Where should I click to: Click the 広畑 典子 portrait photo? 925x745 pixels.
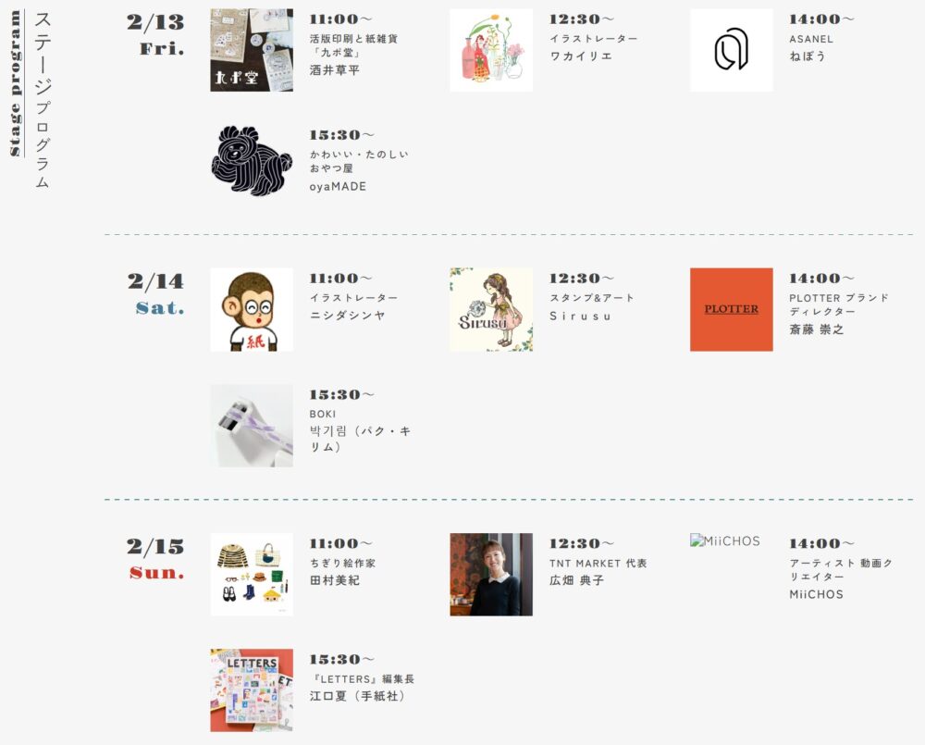click(491, 575)
